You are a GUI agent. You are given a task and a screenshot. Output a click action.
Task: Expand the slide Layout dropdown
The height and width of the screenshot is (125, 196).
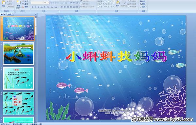(26, 1)
